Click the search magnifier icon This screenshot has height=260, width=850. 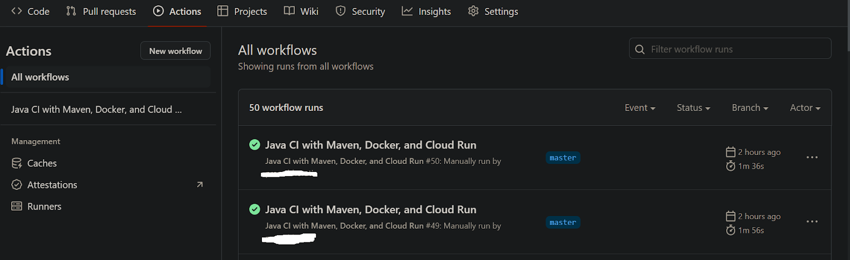pyautogui.click(x=640, y=49)
